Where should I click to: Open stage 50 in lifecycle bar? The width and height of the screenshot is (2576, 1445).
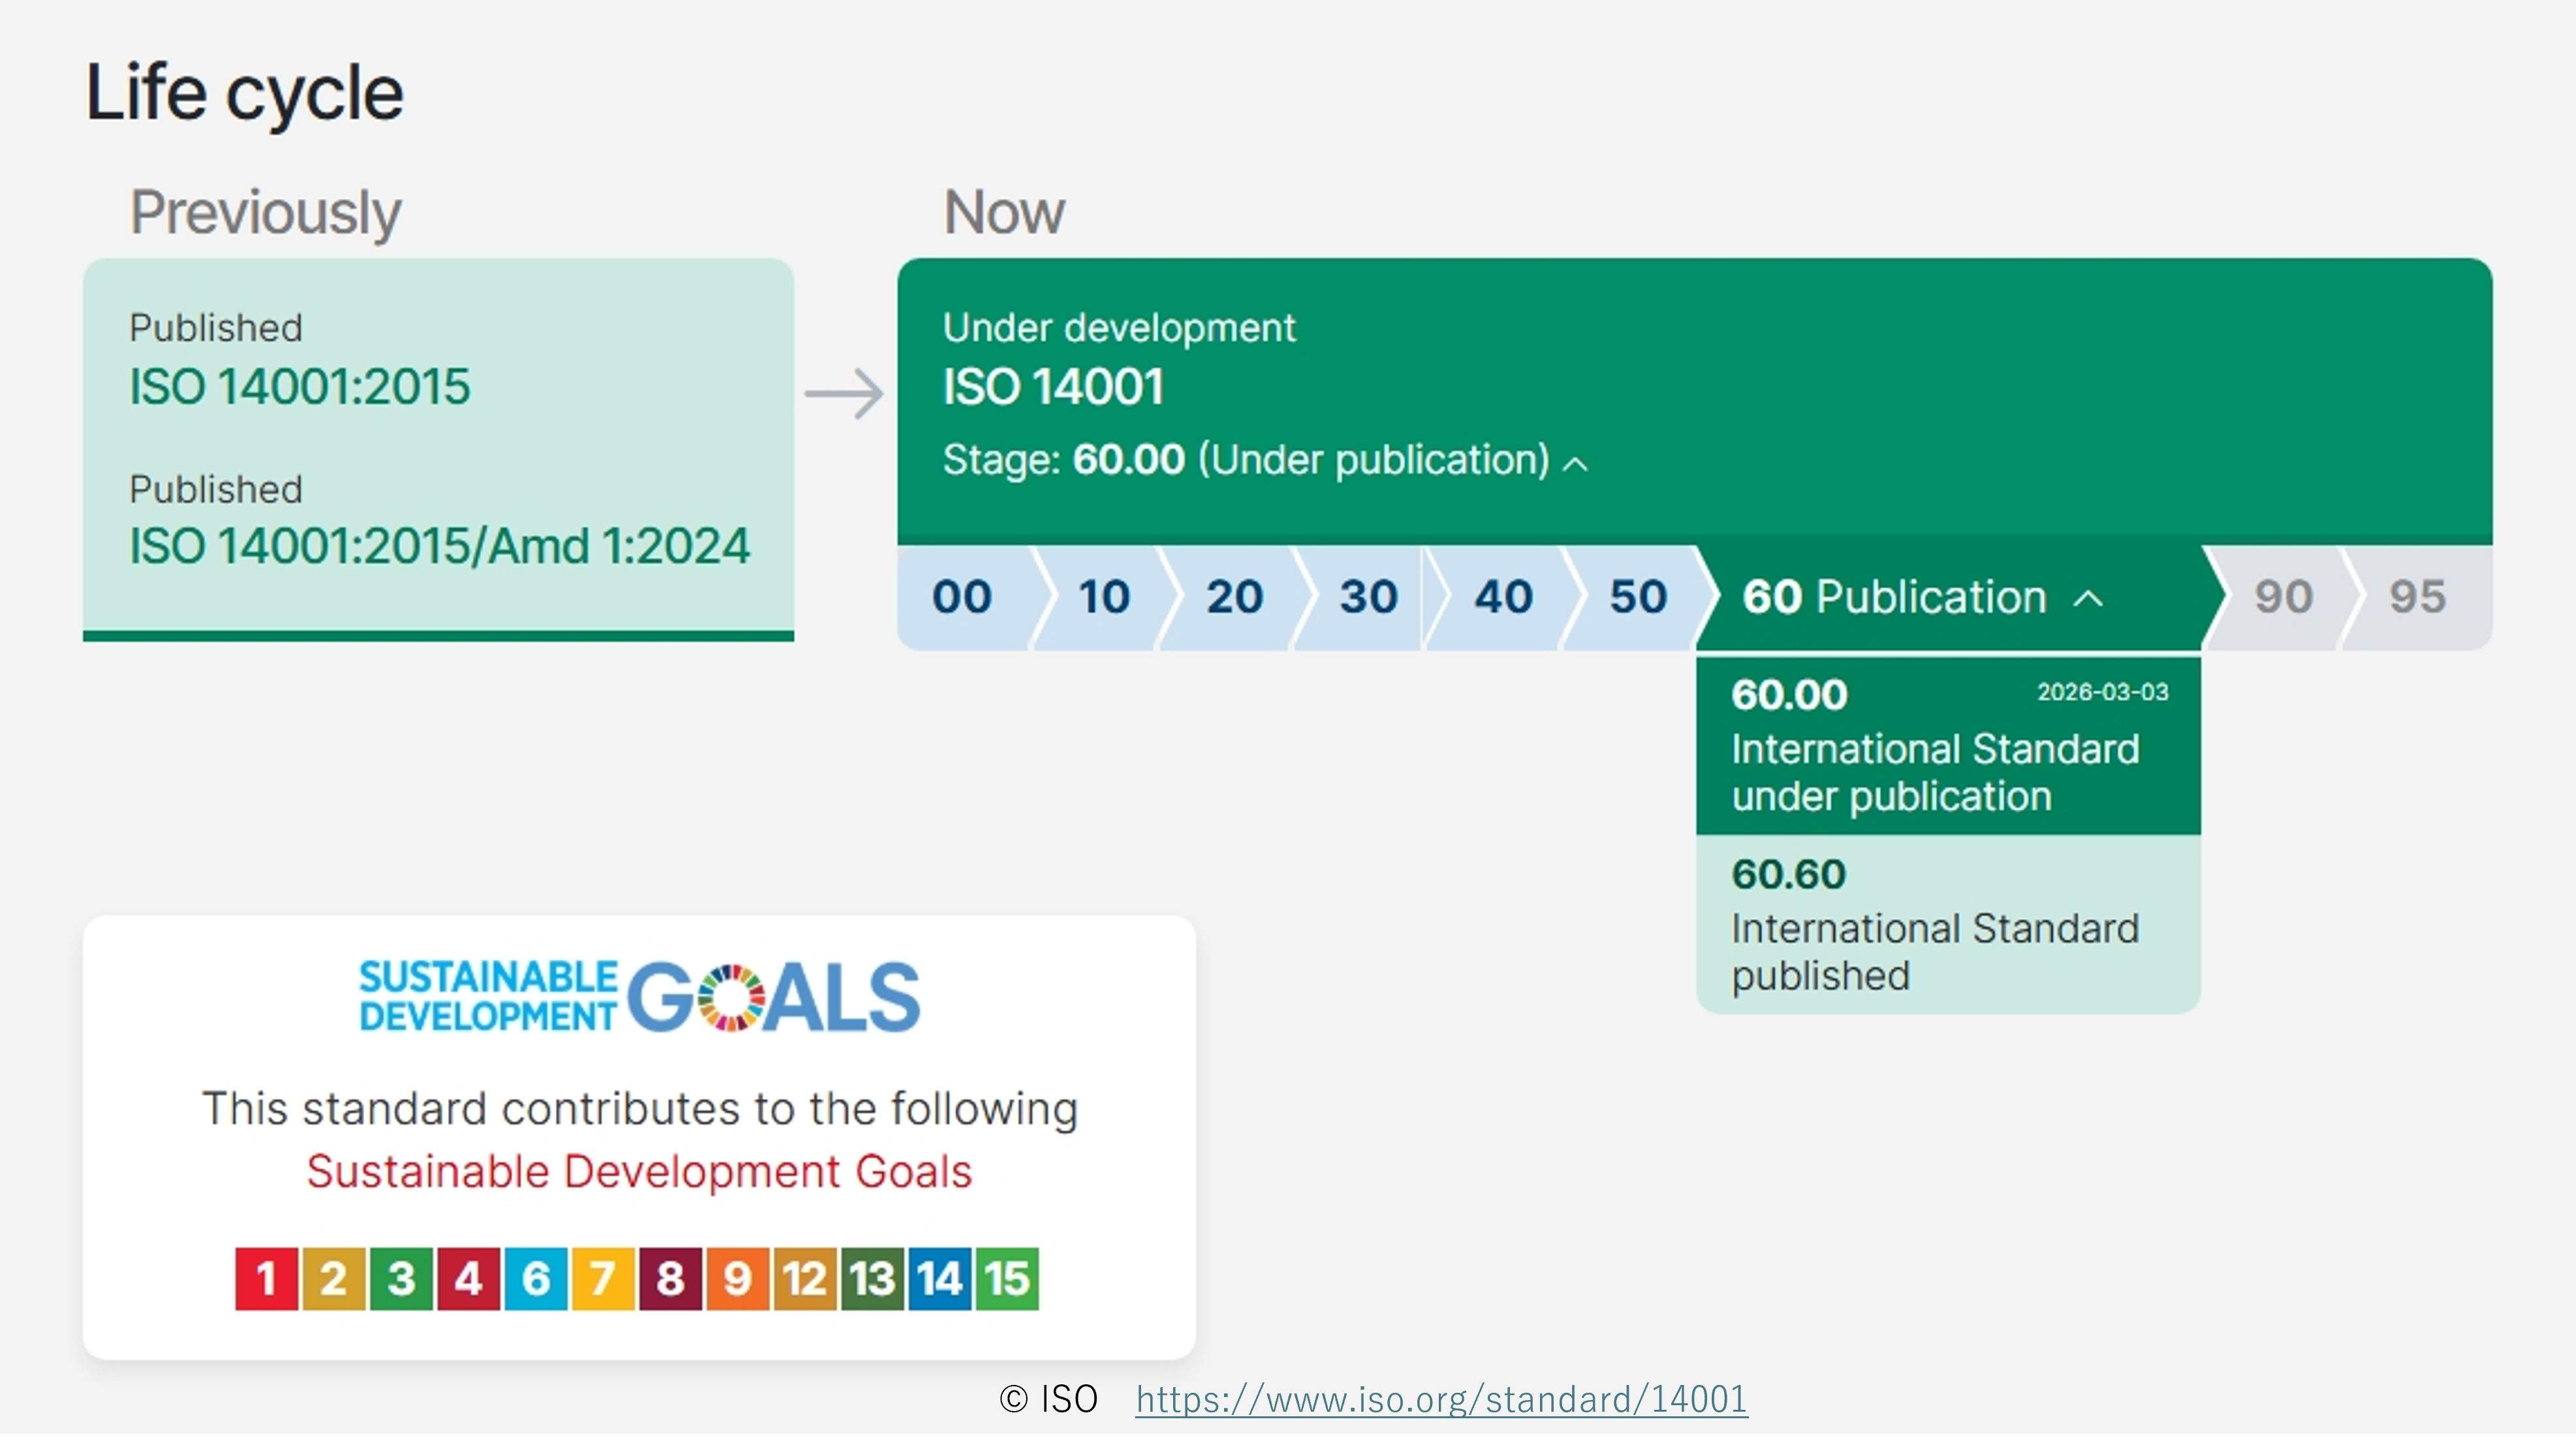click(x=1638, y=598)
